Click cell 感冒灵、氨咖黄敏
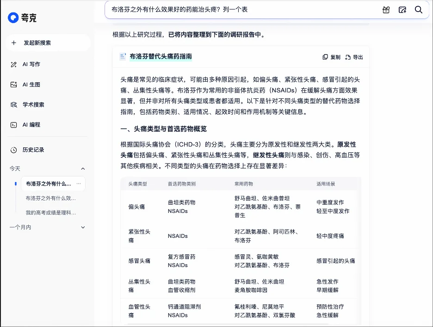Screen dimensions: 433x327 [x=257, y=257]
